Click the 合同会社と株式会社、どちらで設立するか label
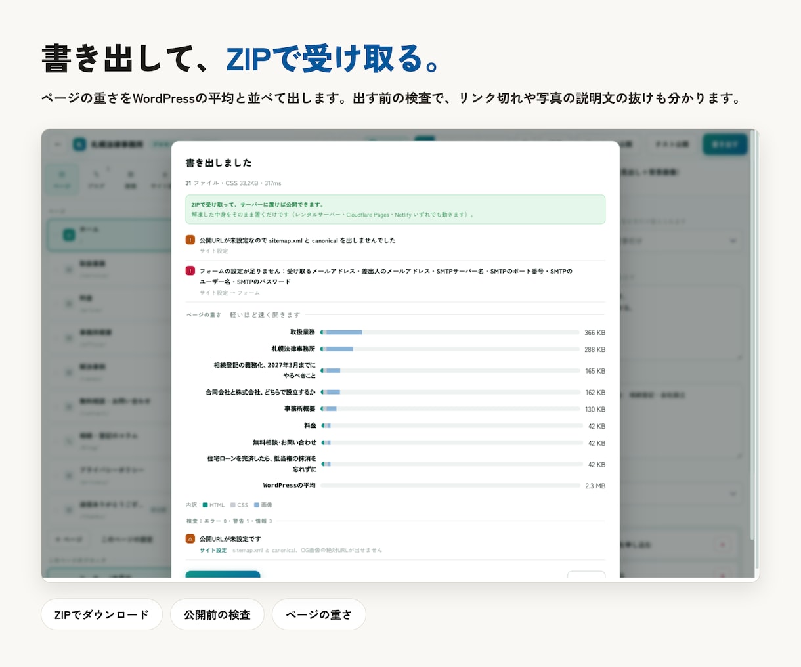The width and height of the screenshot is (801, 667). [x=261, y=392]
